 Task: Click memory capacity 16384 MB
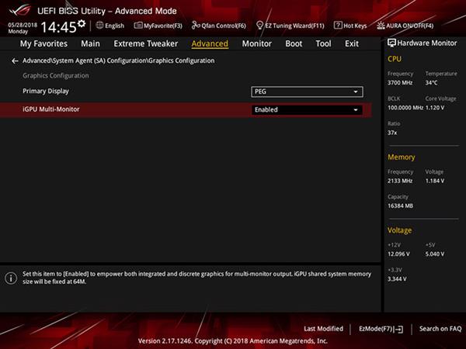(x=400, y=206)
